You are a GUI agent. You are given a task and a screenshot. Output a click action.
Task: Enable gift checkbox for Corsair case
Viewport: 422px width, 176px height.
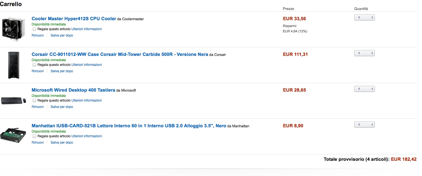click(34, 65)
